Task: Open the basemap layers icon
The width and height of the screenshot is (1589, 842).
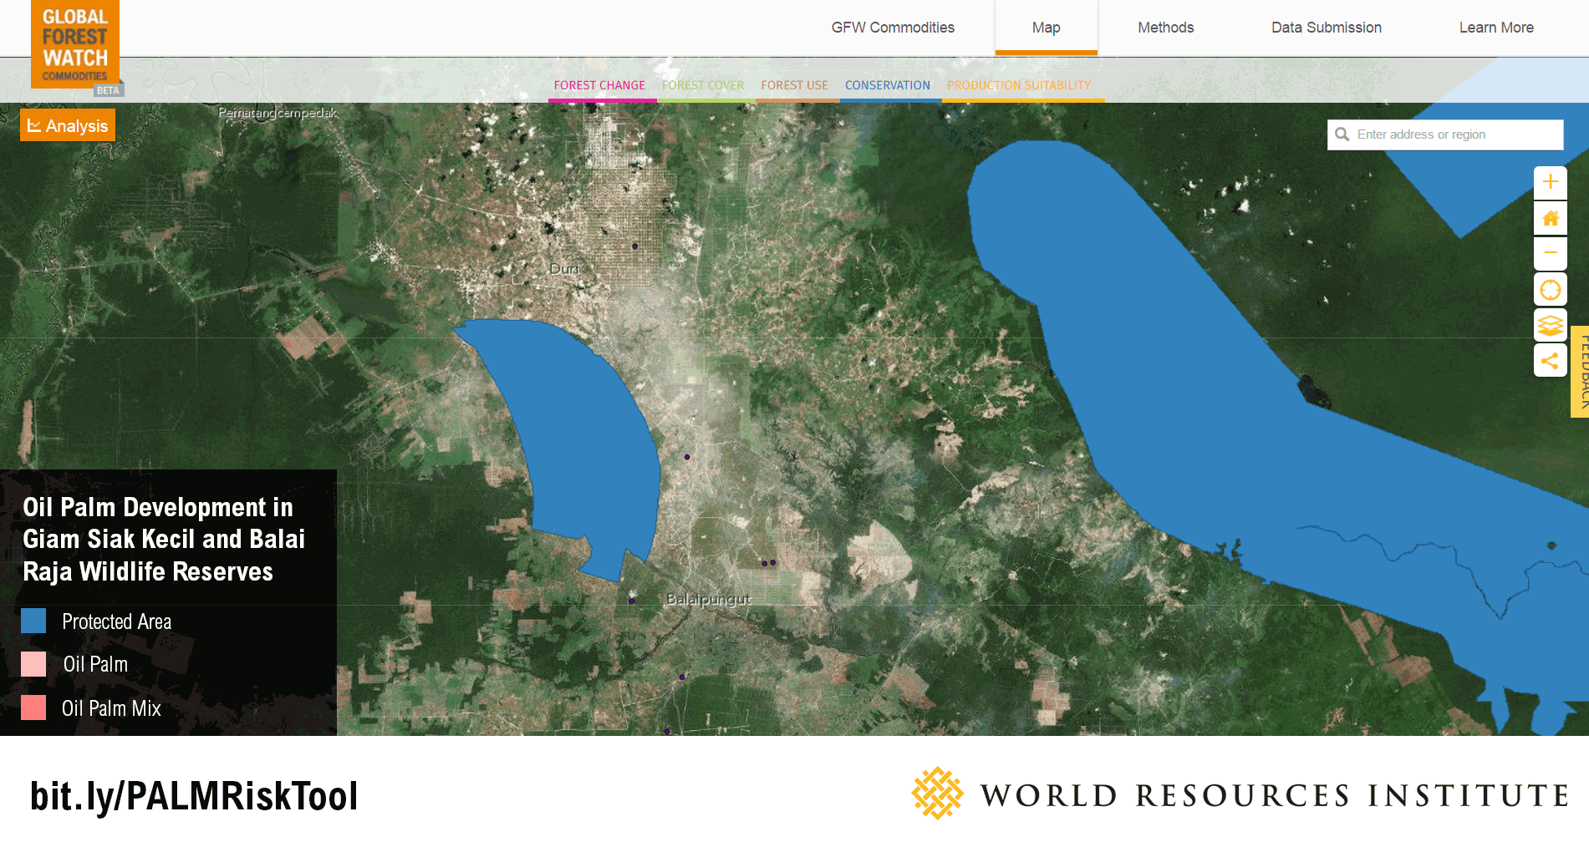Action: click(1550, 325)
